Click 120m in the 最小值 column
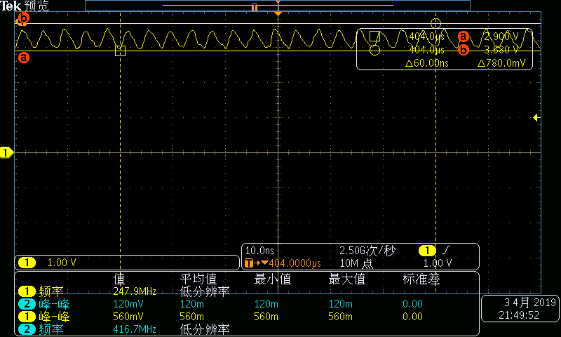This screenshot has width=561, height=337. click(x=266, y=304)
